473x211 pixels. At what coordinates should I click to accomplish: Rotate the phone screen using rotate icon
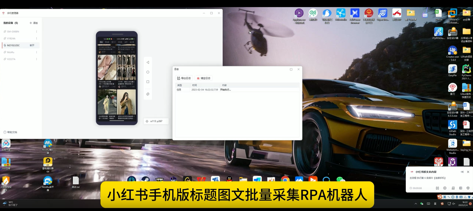[148, 94]
